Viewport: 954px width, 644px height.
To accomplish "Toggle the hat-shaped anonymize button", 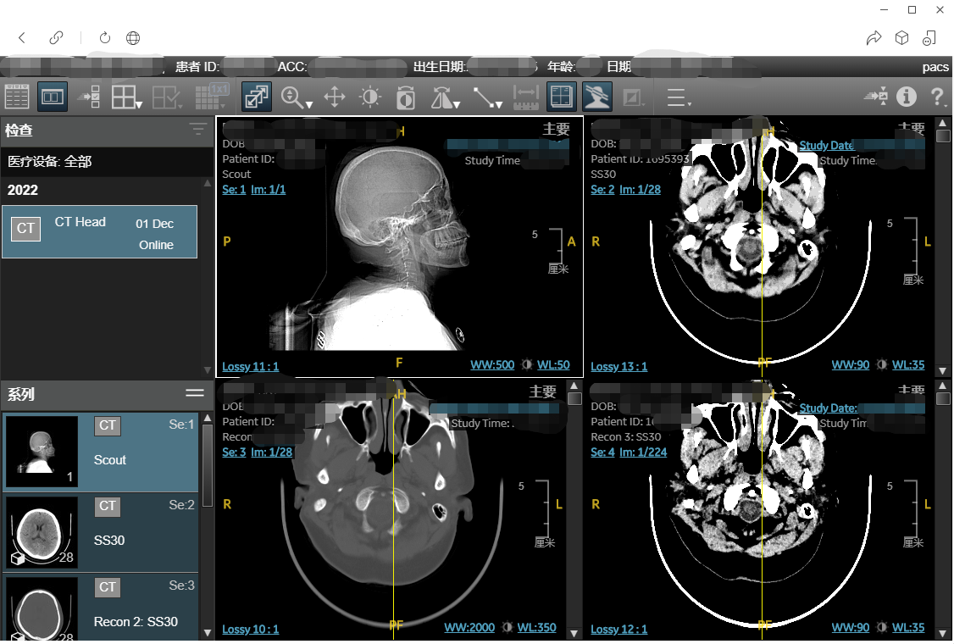I will pyautogui.click(x=597, y=97).
